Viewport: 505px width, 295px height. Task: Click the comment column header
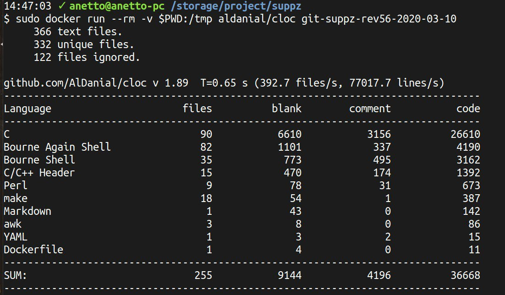[x=370, y=109]
